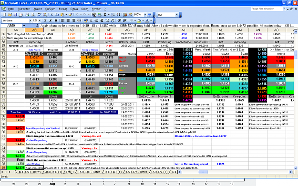Sort descending with the Z-A icon
298x186 pixels.
click(x=118, y=15)
